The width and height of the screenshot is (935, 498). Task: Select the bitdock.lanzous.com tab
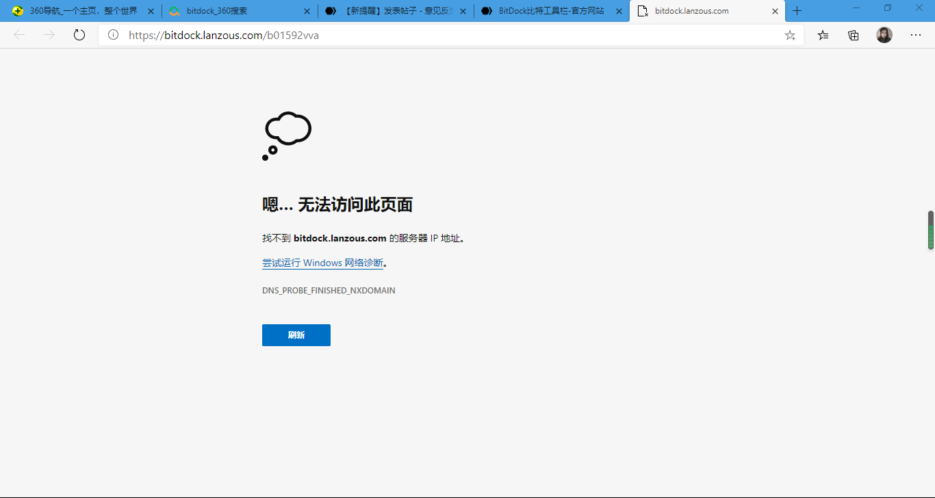point(708,11)
